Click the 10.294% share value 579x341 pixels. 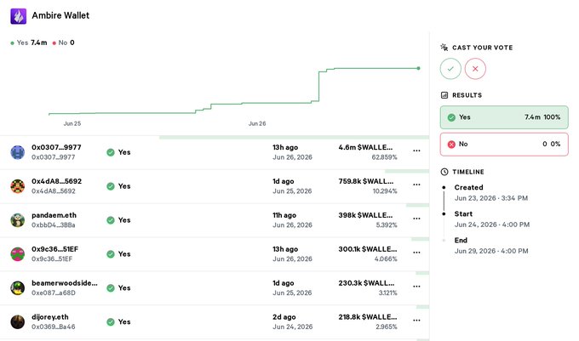click(x=385, y=191)
